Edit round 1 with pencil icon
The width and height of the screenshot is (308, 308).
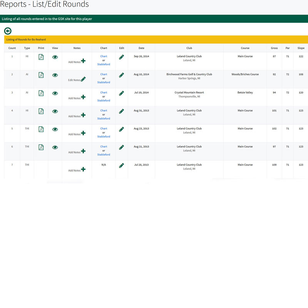tap(122, 57)
